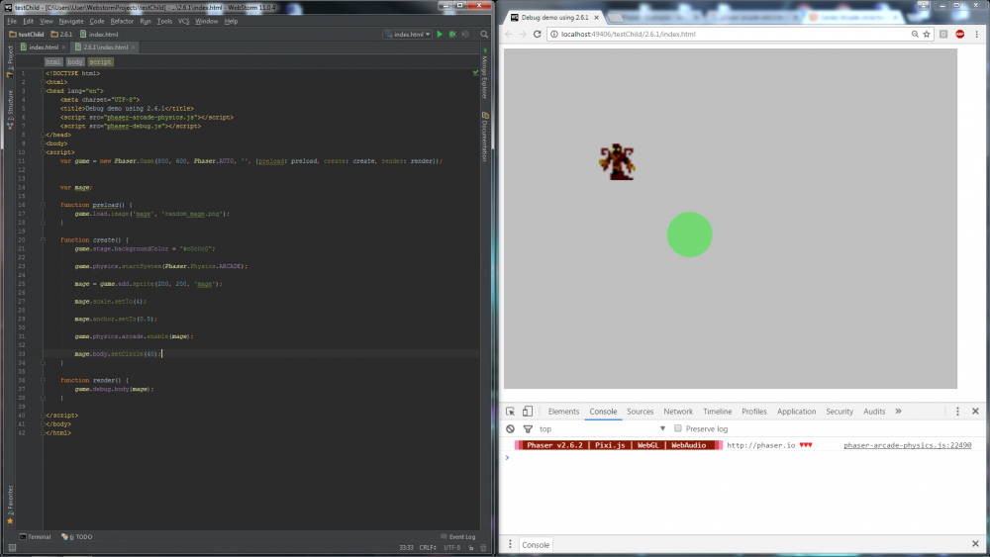Reload the page in Chrome
This screenshot has width=990, height=557.
538,34
